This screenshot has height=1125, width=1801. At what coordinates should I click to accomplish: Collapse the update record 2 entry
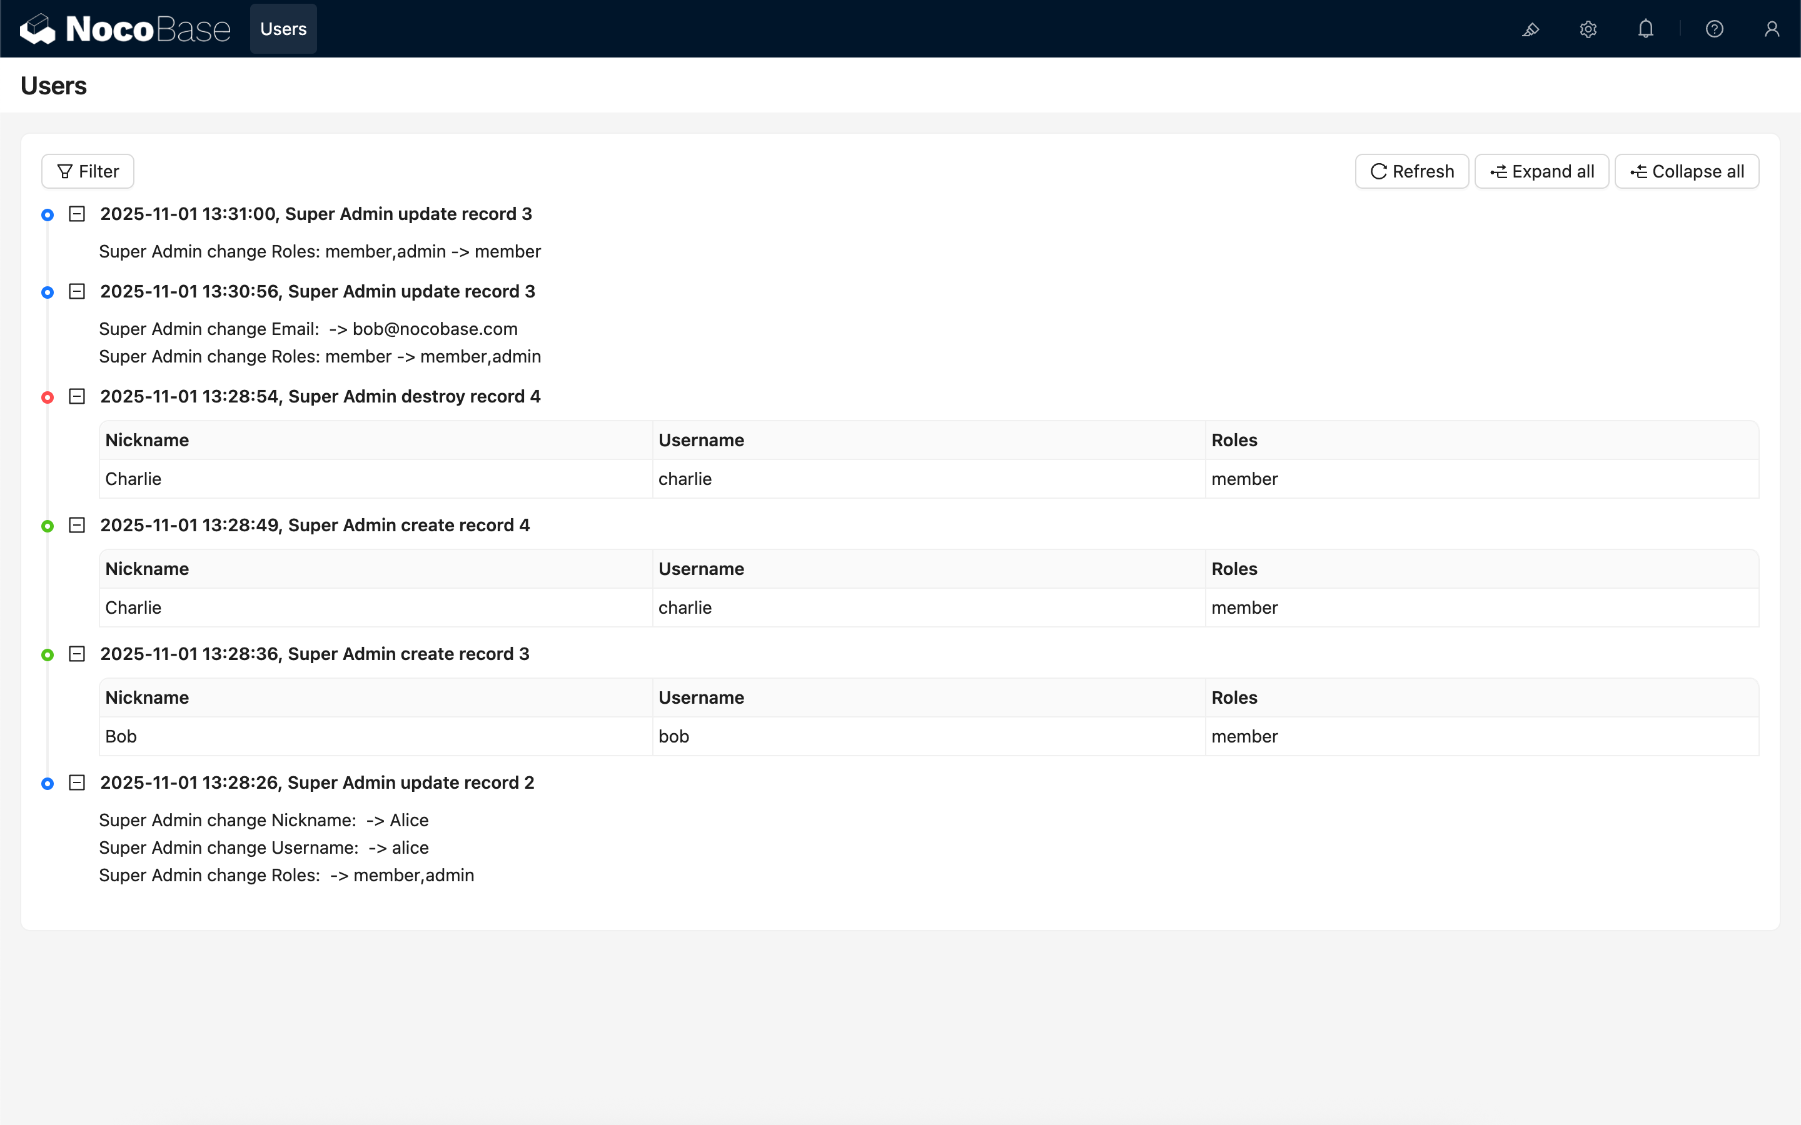[77, 782]
